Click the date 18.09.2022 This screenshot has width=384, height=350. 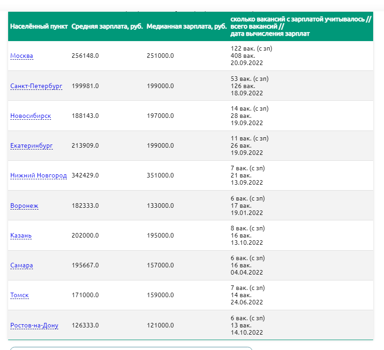coord(247,93)
